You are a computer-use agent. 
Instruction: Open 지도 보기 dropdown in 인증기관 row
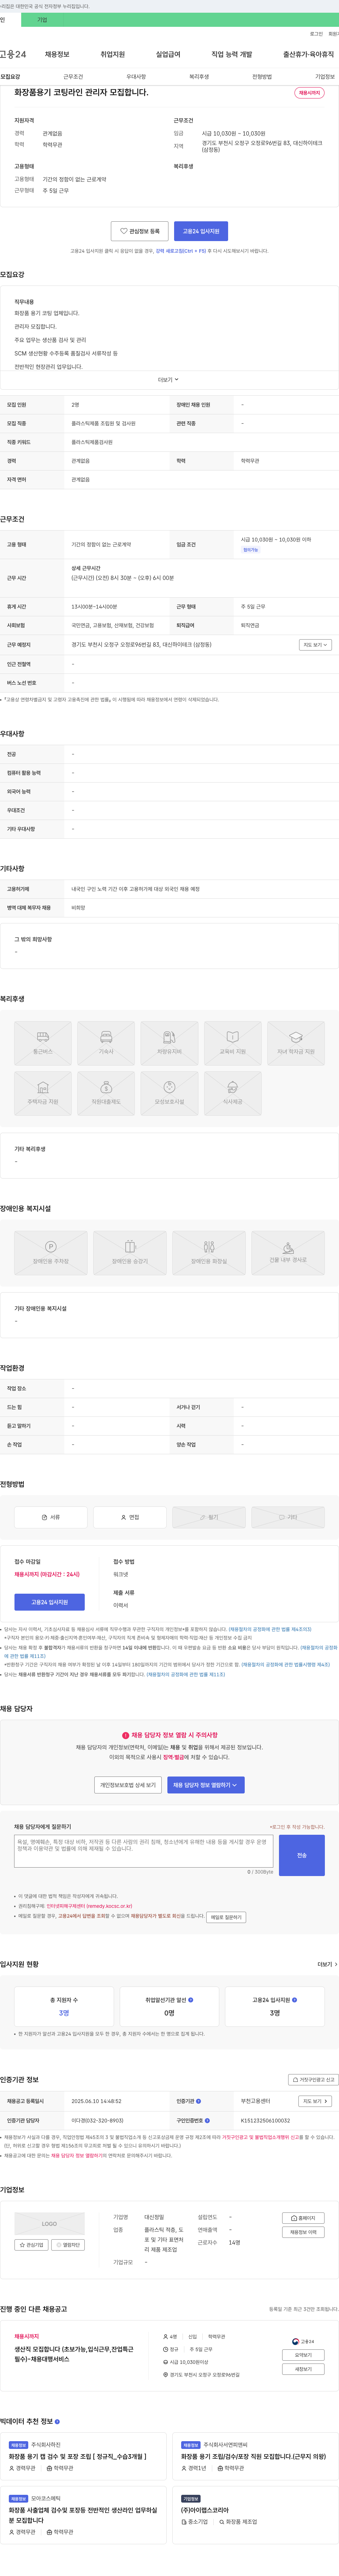click(x=315, y=2101)
